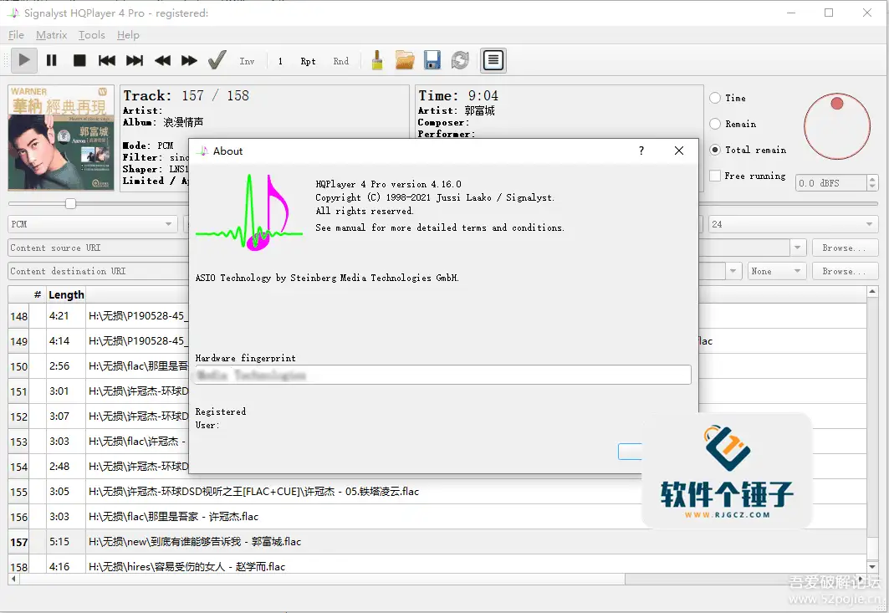
Task: Open the None dropdown beside Browse
Action: (x=777, y=271)
